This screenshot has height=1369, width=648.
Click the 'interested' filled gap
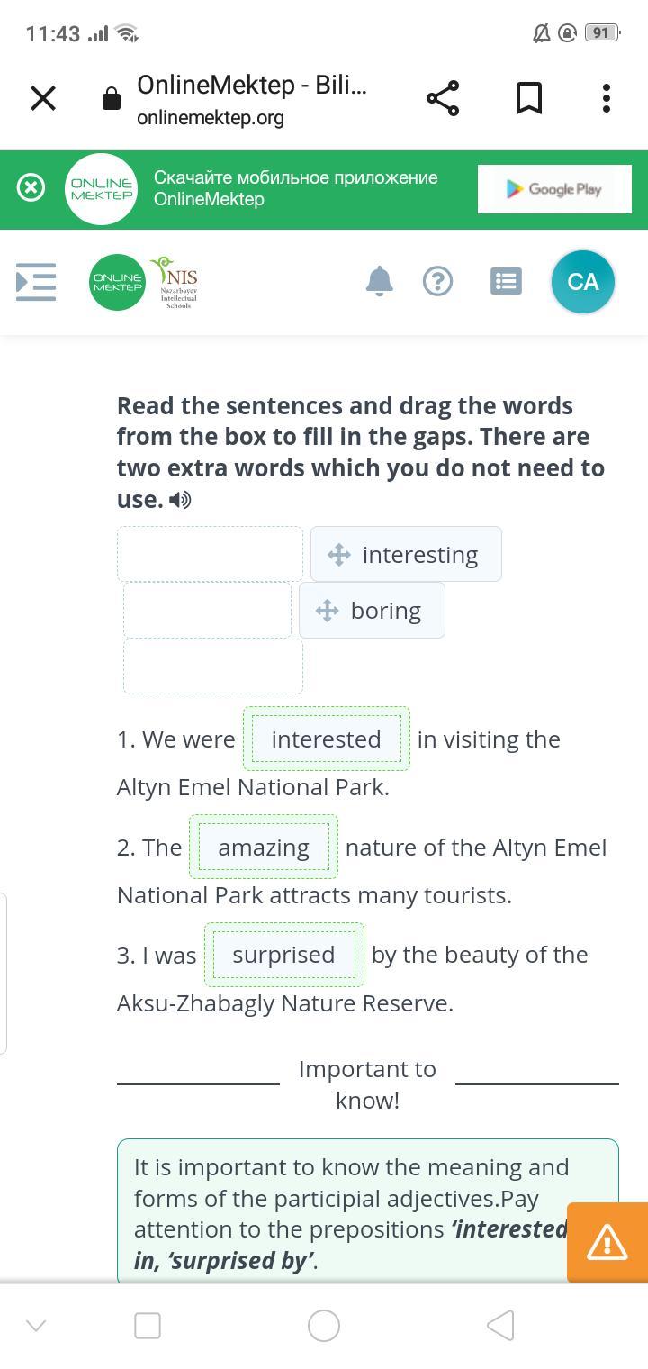326,739
